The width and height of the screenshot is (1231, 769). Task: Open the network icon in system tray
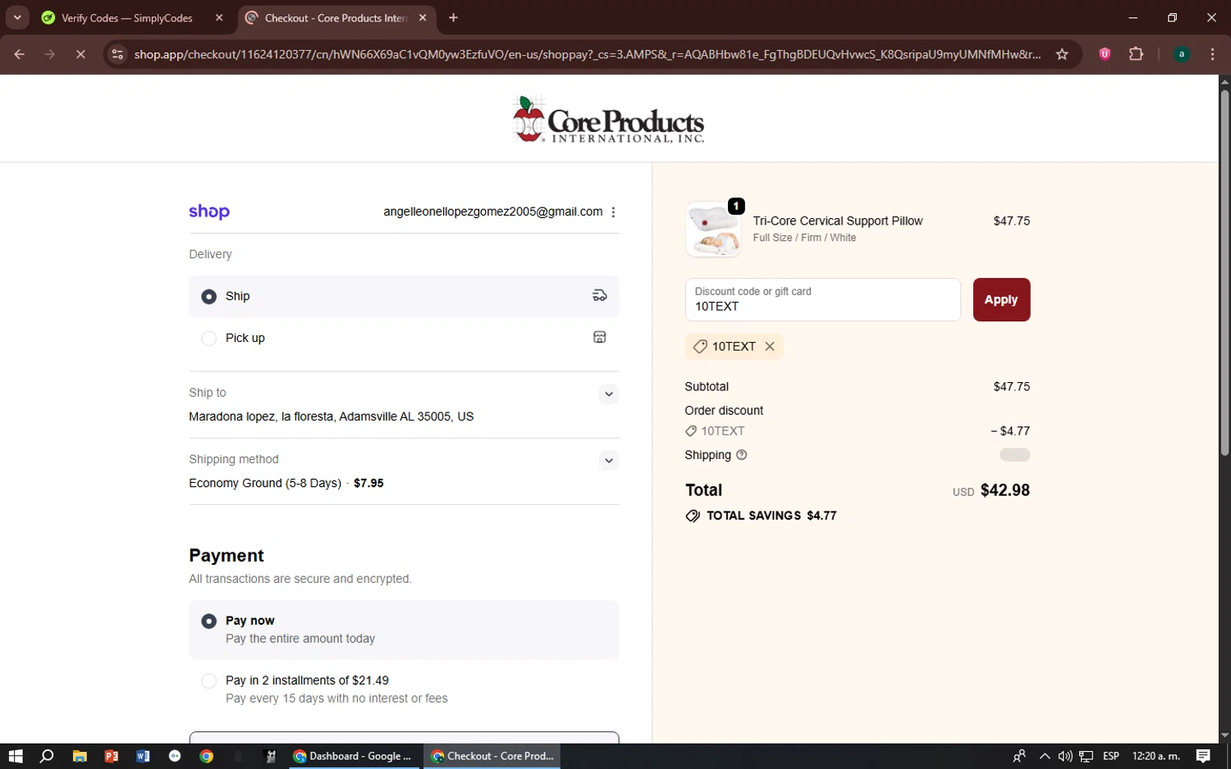(x=1087, y=756)
